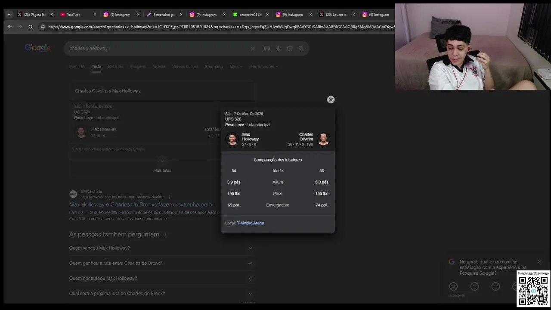Viewport: 551px width, 310px height.
Task: Expand Quem nocauteou Max Holloway question
Action: coord(161,278)
